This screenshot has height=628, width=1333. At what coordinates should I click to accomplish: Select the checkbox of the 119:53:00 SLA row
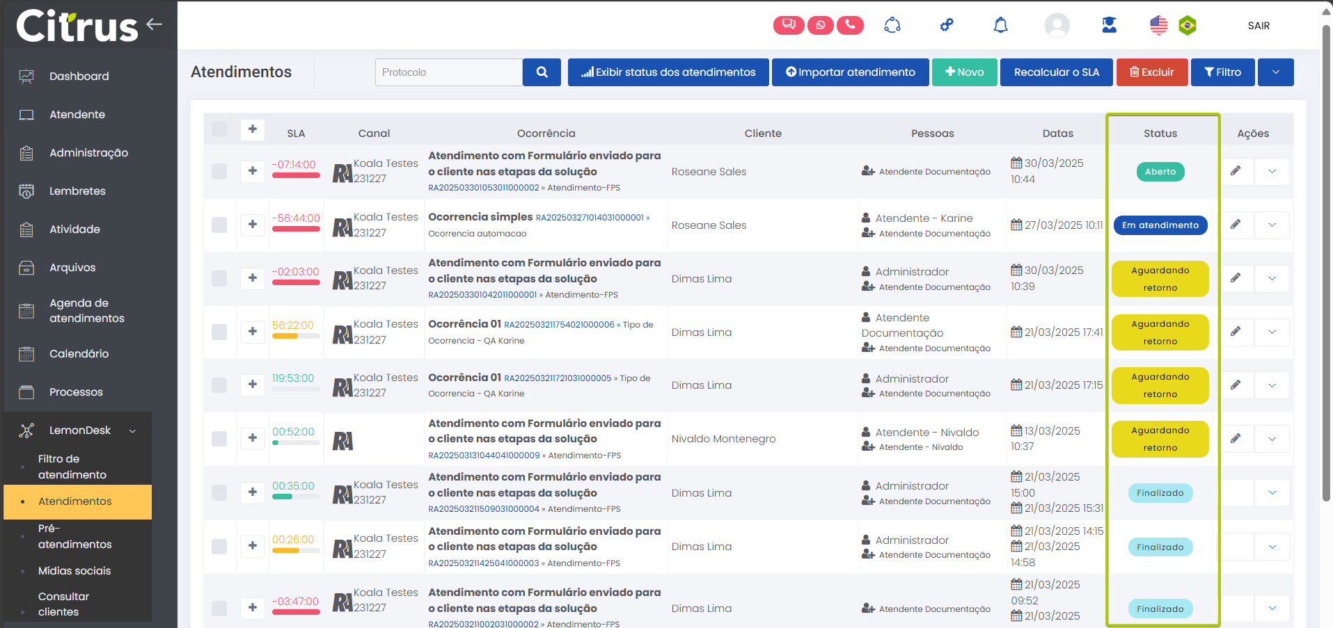(x=219, y=385)
